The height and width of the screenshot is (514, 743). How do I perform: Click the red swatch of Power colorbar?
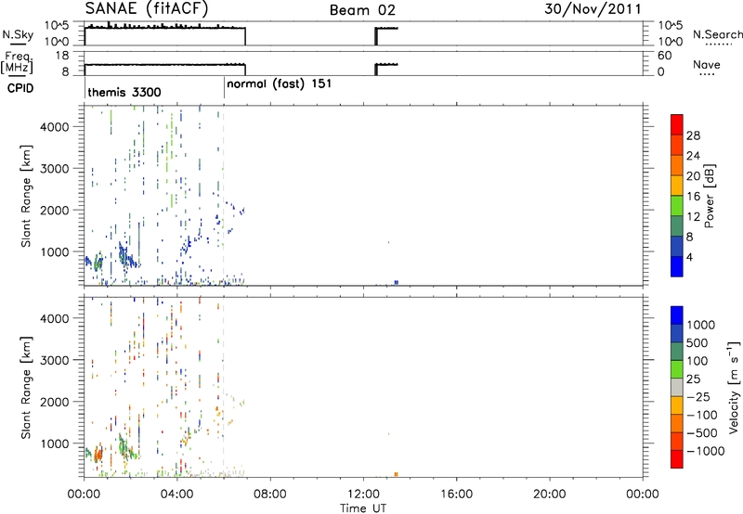click(677, 124)
